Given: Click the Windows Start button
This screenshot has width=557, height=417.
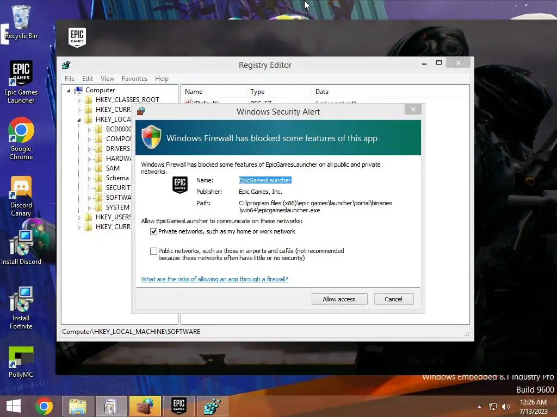Looking at the screenshot, I should [14, 406].
